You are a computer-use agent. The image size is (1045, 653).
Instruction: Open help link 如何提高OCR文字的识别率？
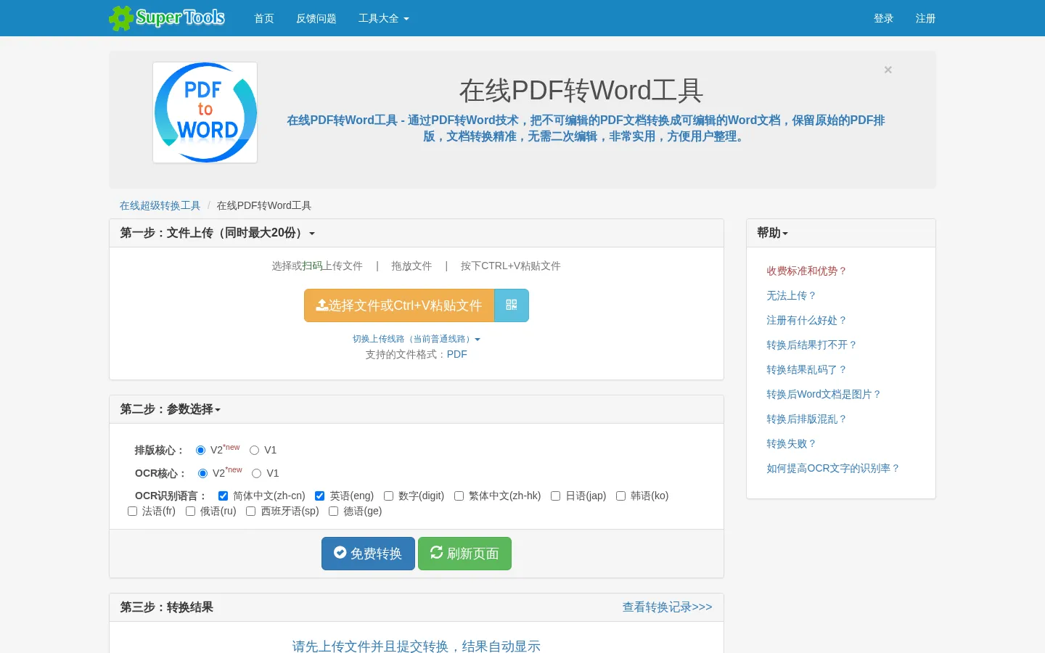tap(833, 468)
